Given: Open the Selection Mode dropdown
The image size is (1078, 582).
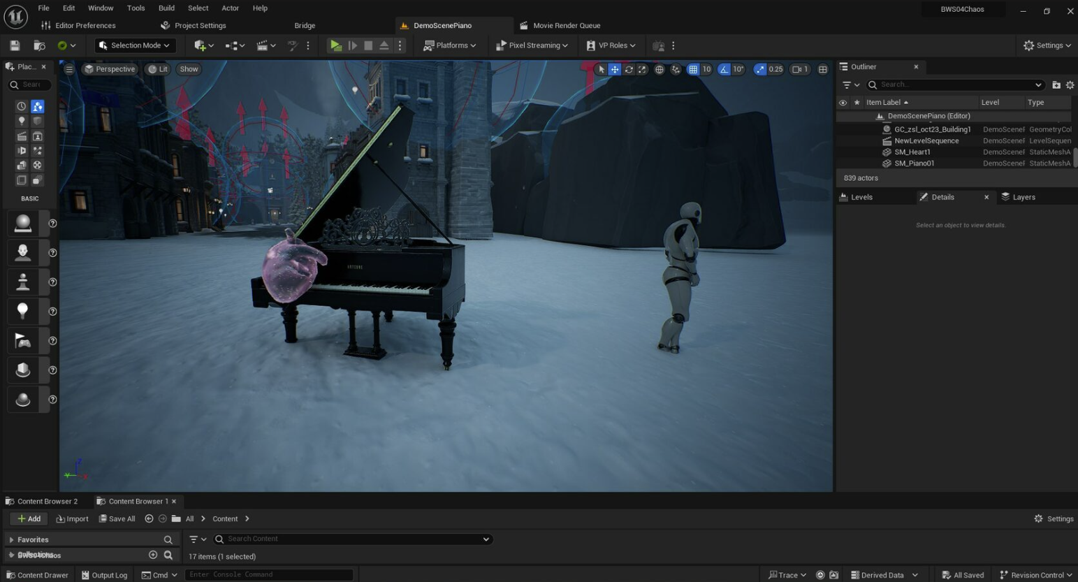Looking at the screenshot, I should (134, 45).
